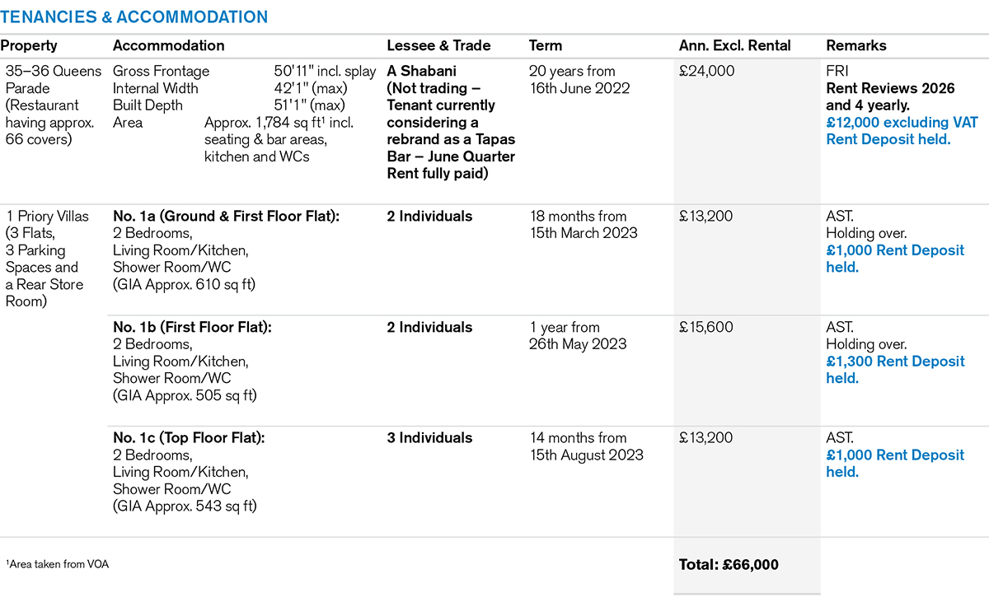Click the £24,000 rental amount
The image size is (989, 602).
[x=706, y=71]
